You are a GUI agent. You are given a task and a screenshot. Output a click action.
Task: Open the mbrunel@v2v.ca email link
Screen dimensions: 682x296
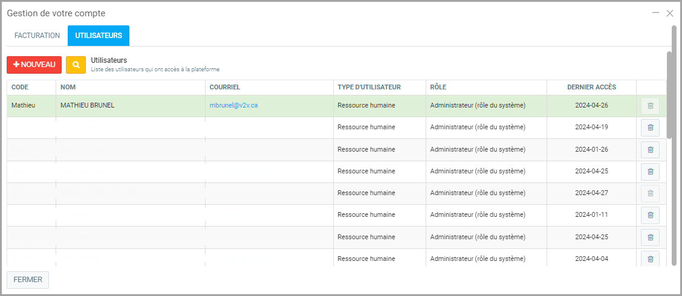coord(233,106)
